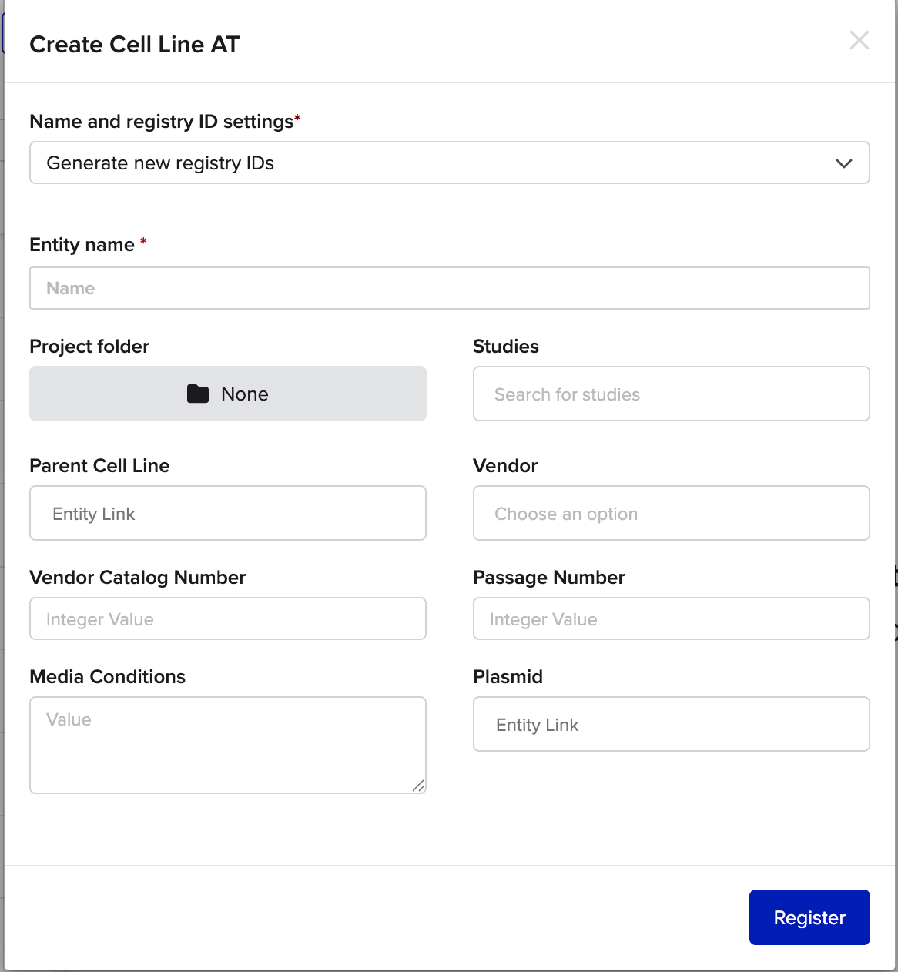Viewport: 898px width, 972px height.
Task: Click the Create Cell Line AT title
Action: (x=134, y=45)
